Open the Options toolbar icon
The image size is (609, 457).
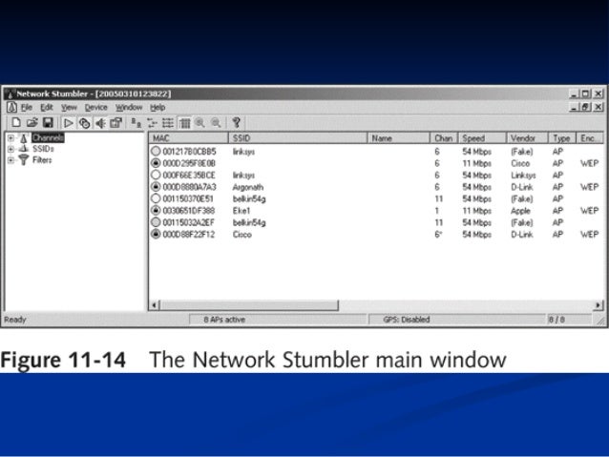tap(115, 123)
